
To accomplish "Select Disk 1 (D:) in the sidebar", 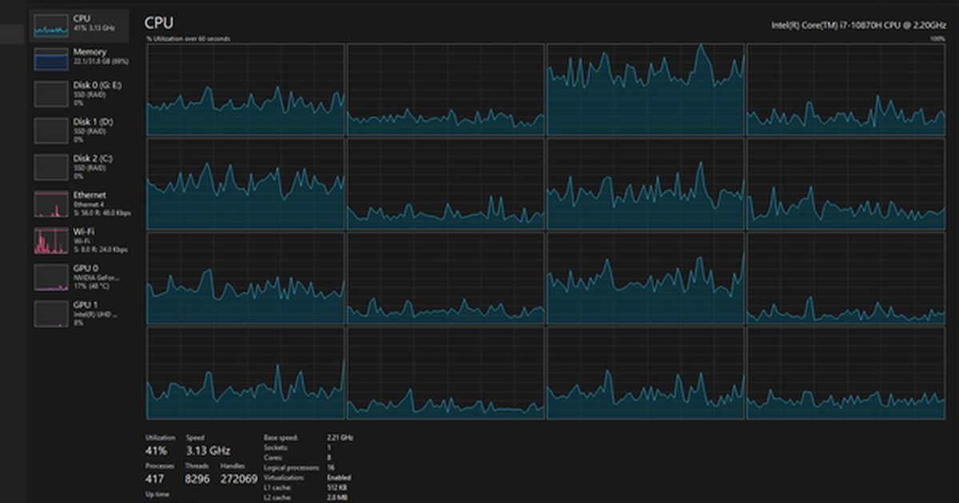I will coord(79,130).
